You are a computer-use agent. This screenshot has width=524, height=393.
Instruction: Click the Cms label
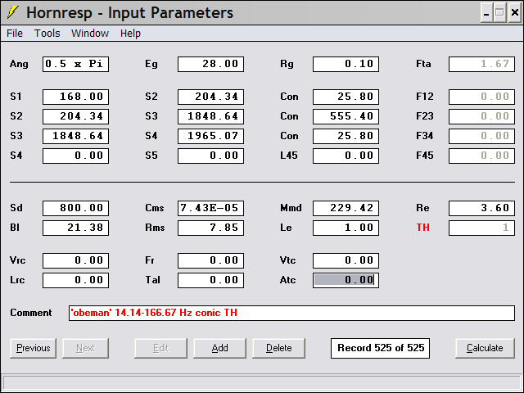(155, 208)
